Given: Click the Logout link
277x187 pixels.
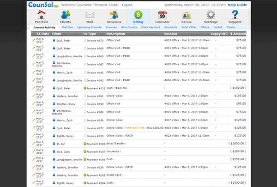Looking at the screenshot, I should (x=127, y=5).
